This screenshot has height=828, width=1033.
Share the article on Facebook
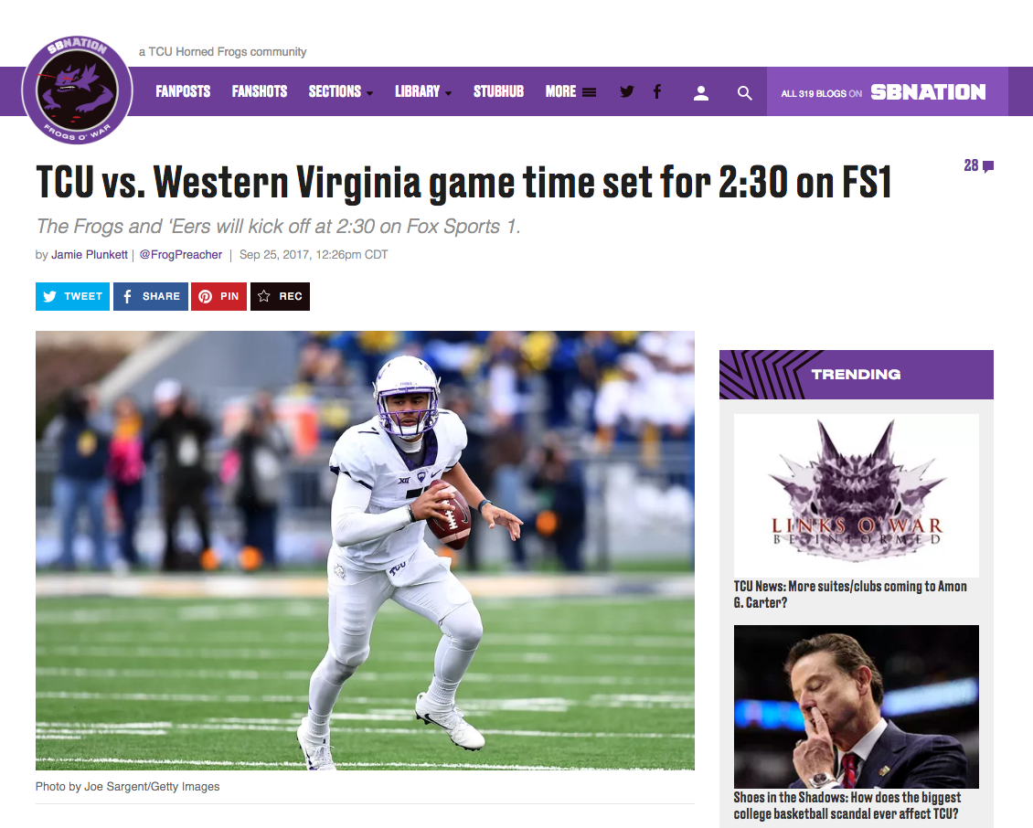(151, 296)
